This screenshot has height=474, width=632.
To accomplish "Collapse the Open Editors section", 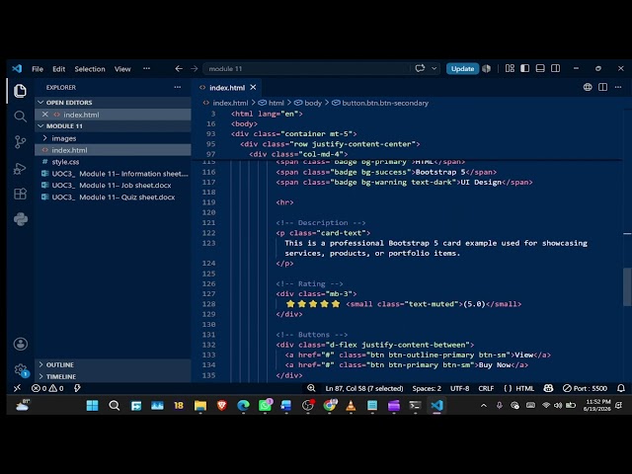I will coord(113,103).
